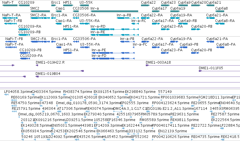This screenshot has height=141, width=240.
Task: Select protein CG10209-PB label
Action: tap(30, 50)
